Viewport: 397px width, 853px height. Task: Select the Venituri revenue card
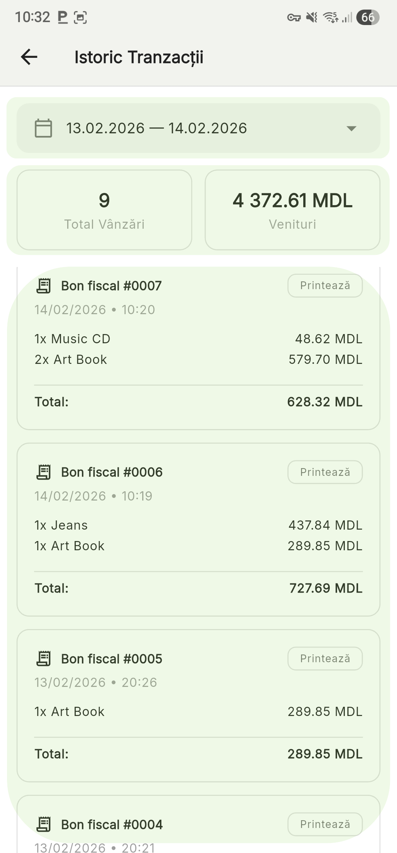pos(292,210)
